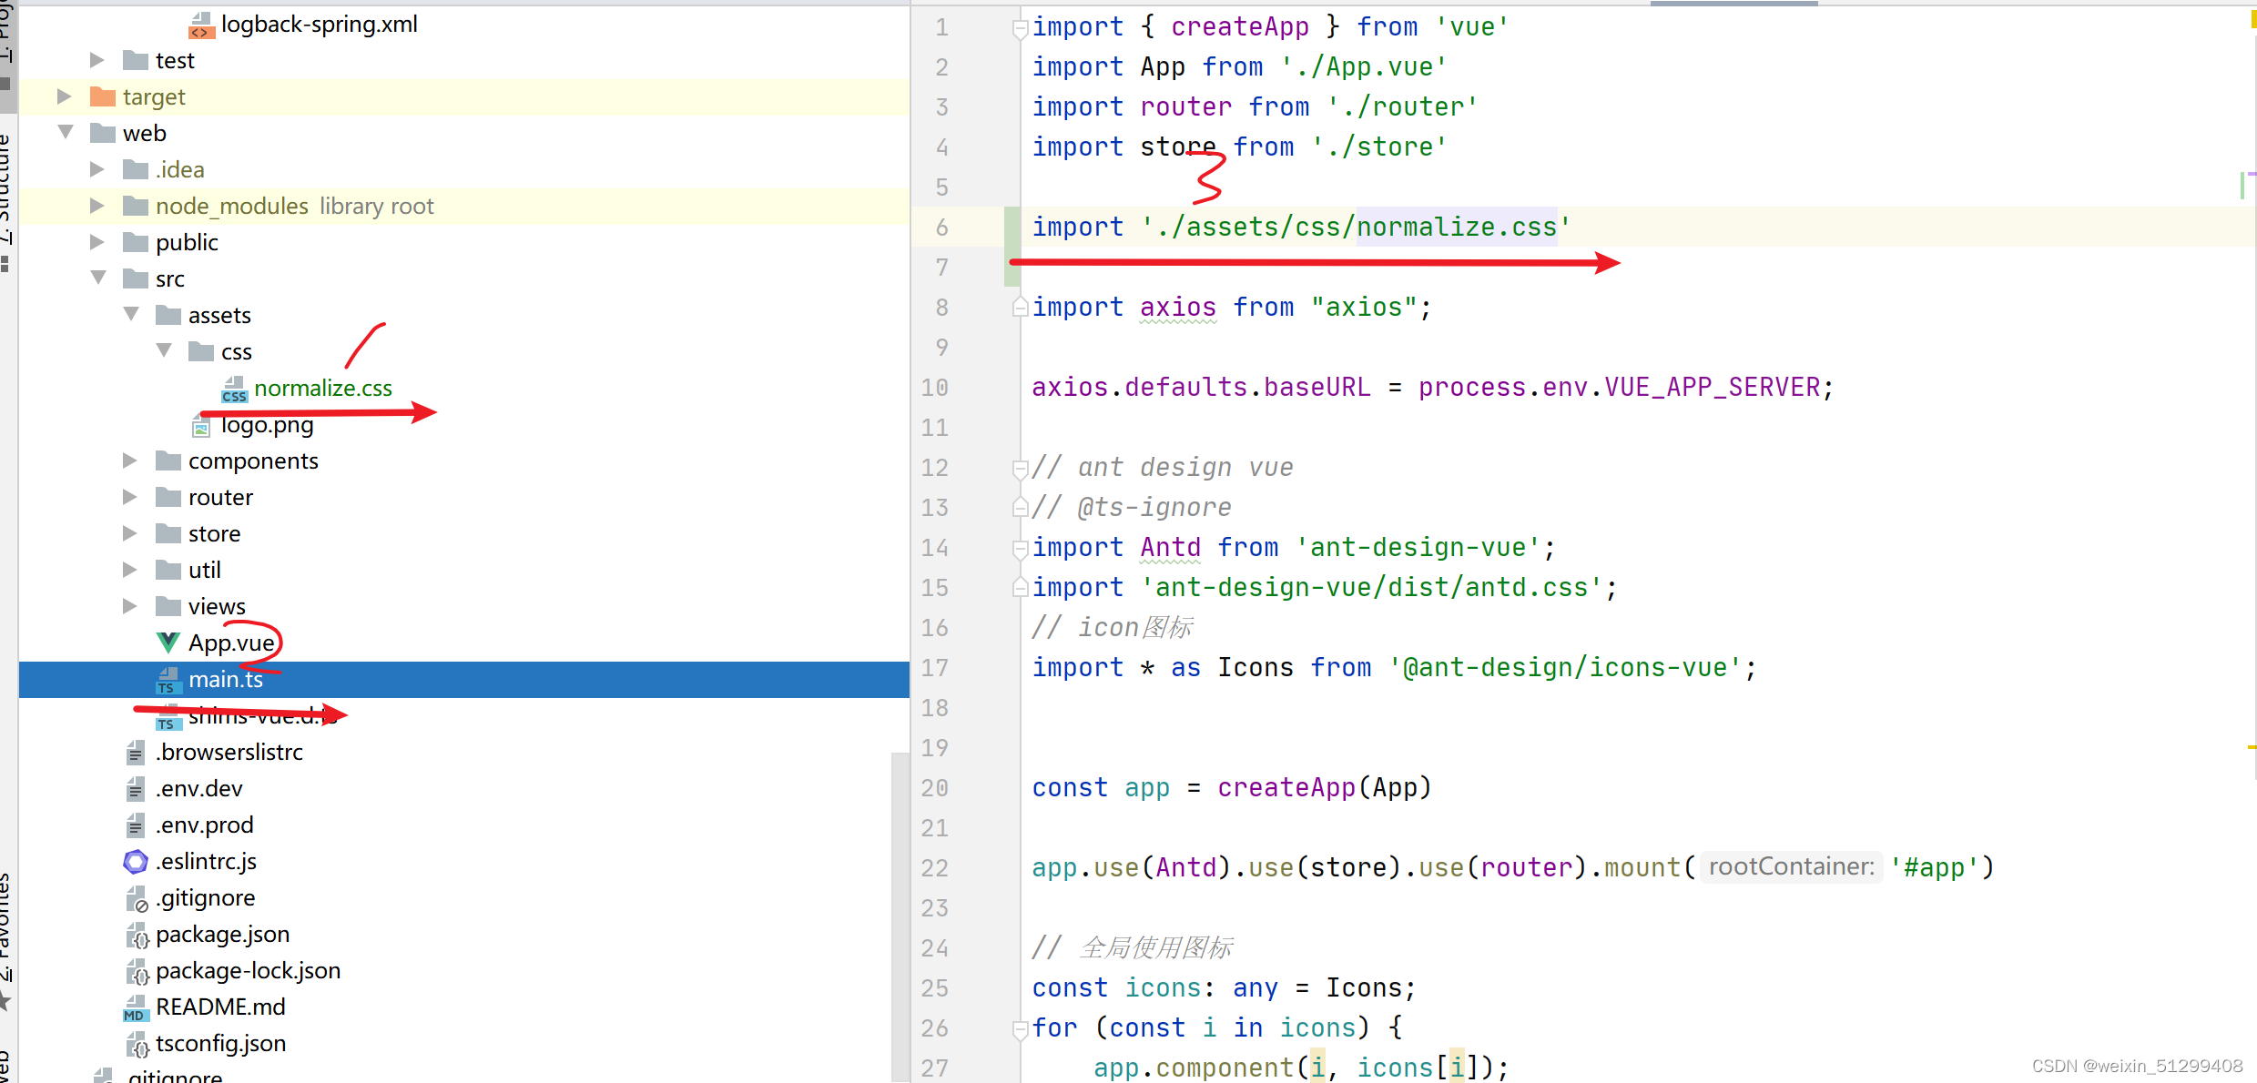
Task: Open the logback-spring.xml file icon
Action: click(x=202, y=25)
